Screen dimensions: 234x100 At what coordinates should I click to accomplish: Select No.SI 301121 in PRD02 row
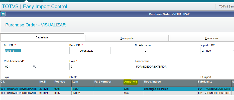tap(47, 93)
